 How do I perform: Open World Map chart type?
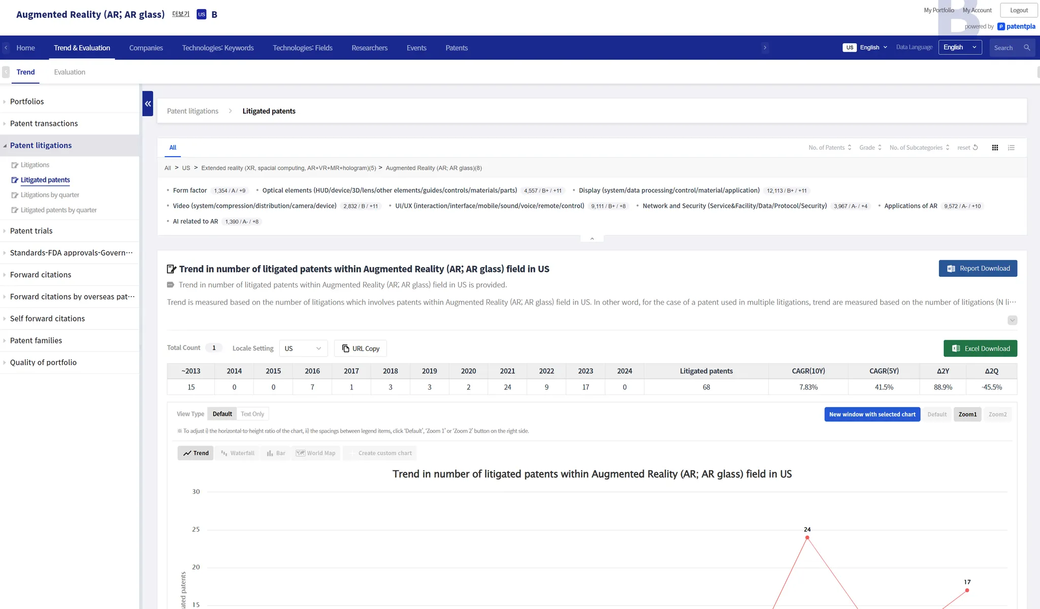(316, 453)
